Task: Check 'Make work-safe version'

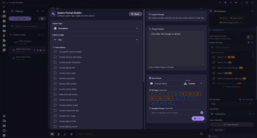Action: [55, 95]
